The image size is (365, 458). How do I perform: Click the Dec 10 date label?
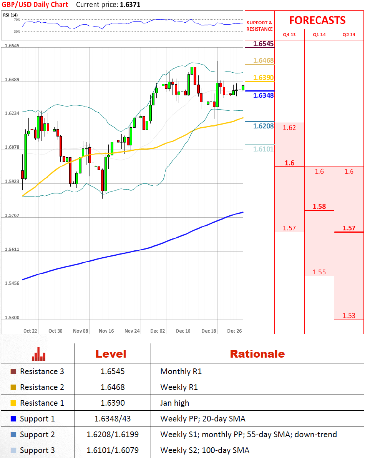(x=183, y=331)
